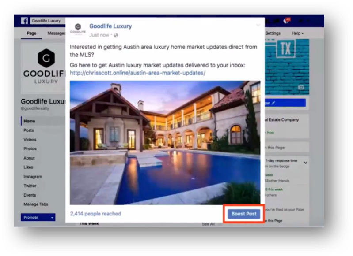Image resolution: width=353 pixels, height=256 pixels.
Task: Click the Goodlife Luxury search field
Action: click(48, 21)
